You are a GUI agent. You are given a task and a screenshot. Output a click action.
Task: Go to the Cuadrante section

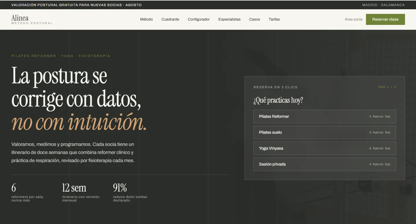170,19
